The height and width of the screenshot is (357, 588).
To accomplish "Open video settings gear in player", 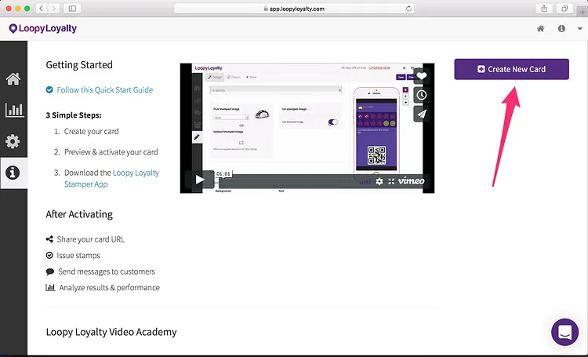I will click(379, 181).
